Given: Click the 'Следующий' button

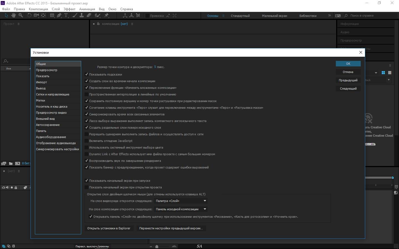Looking at the screenshot, I should [348, 89].
